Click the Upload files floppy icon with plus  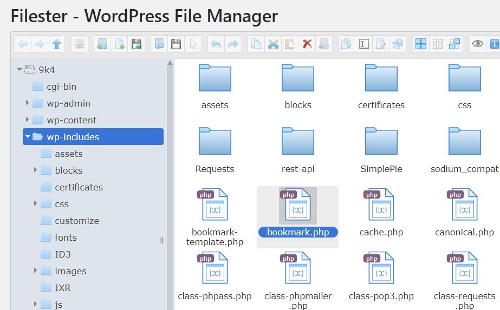point(136,44)
